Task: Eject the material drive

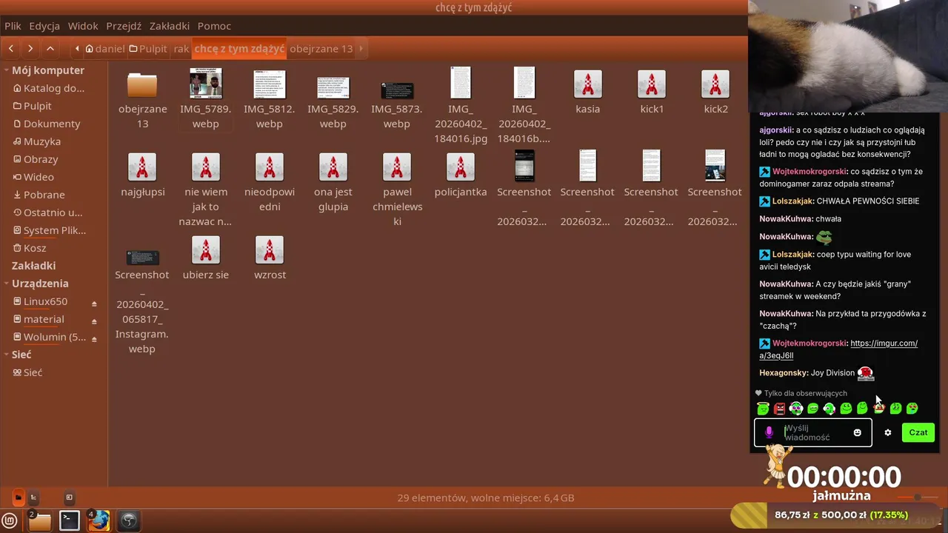Action: tap(94, 321)
